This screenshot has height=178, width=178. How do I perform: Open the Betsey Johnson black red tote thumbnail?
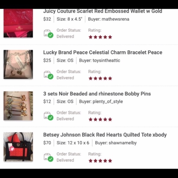[x=18, y=147]
